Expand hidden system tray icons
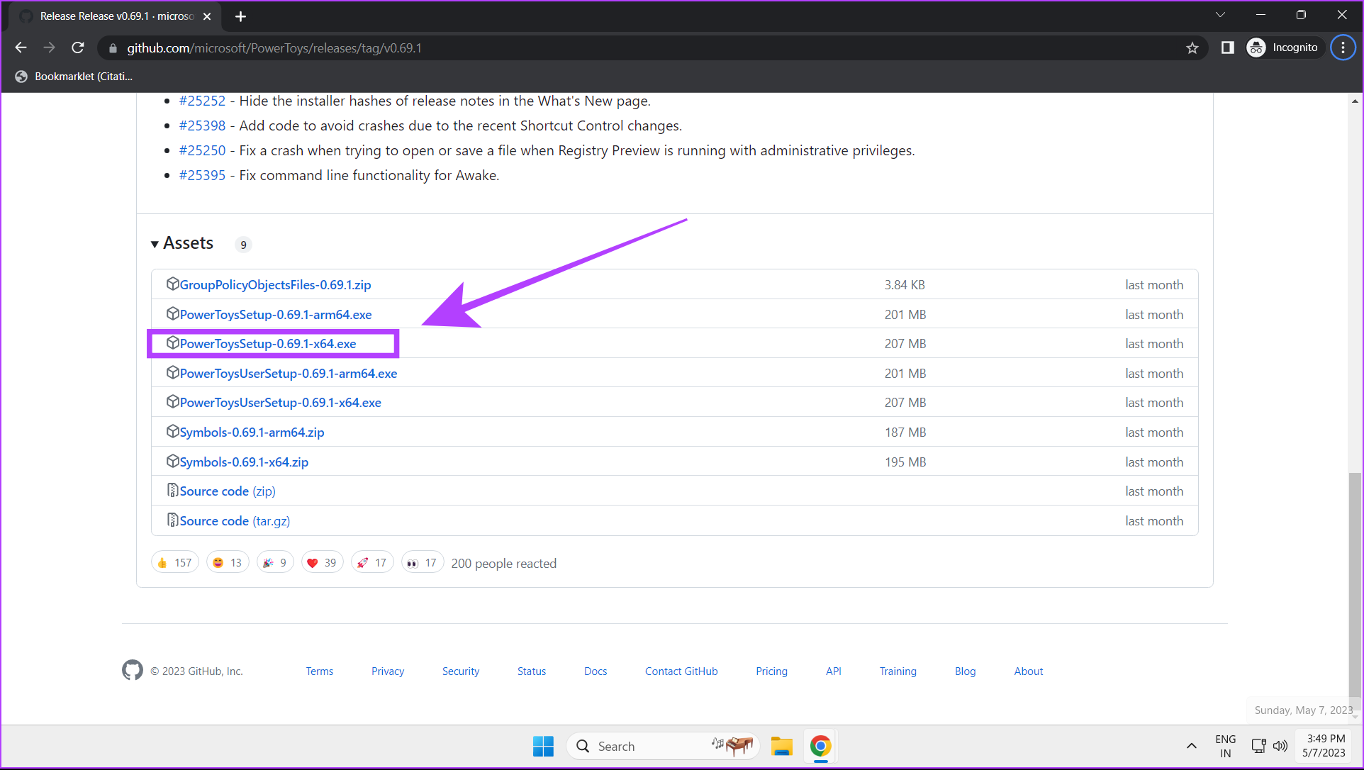 point(1191,746)
